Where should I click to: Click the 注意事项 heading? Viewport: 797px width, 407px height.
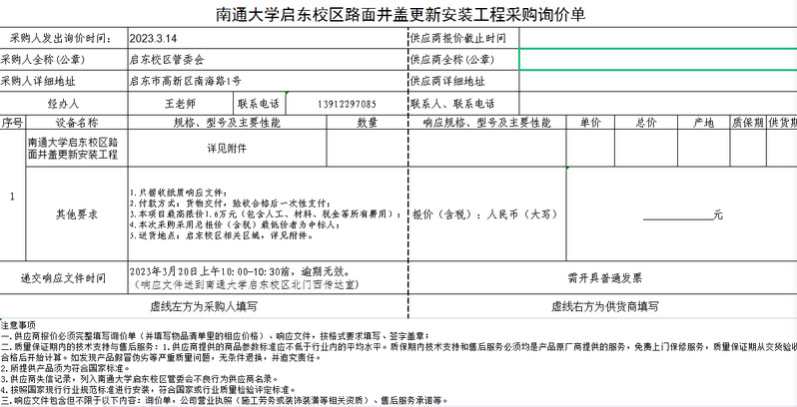18,325
